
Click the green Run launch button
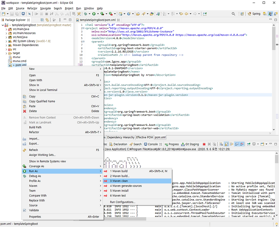pyautogui.click(x=94, y=14)
